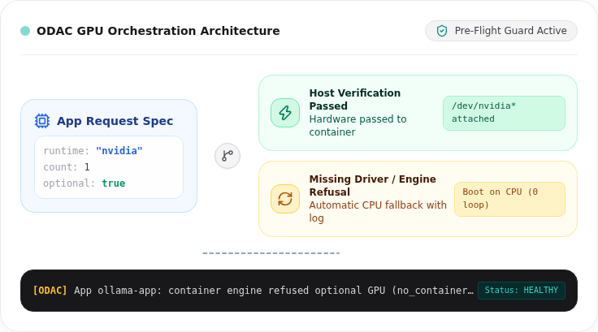
Task: Select the Host Verification Passed heading
Action: 355,100
